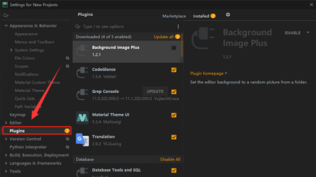Open the plugin search options kebab menu

[x=178, y=26]
